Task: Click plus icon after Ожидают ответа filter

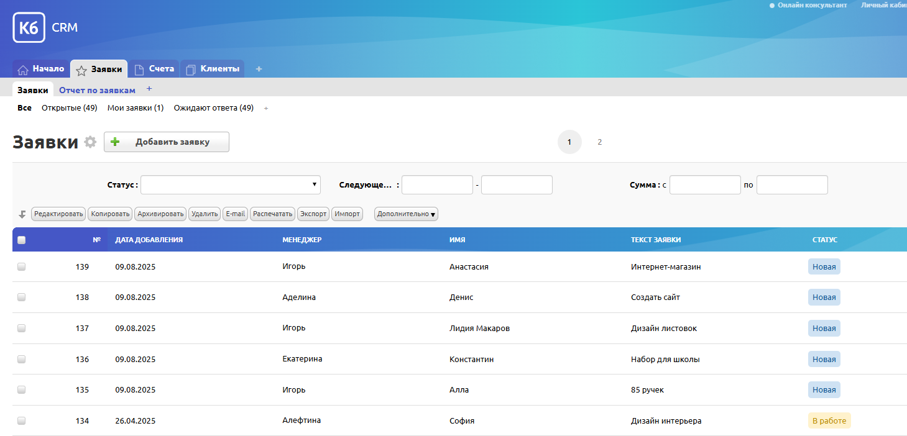Action: [266, 109]
